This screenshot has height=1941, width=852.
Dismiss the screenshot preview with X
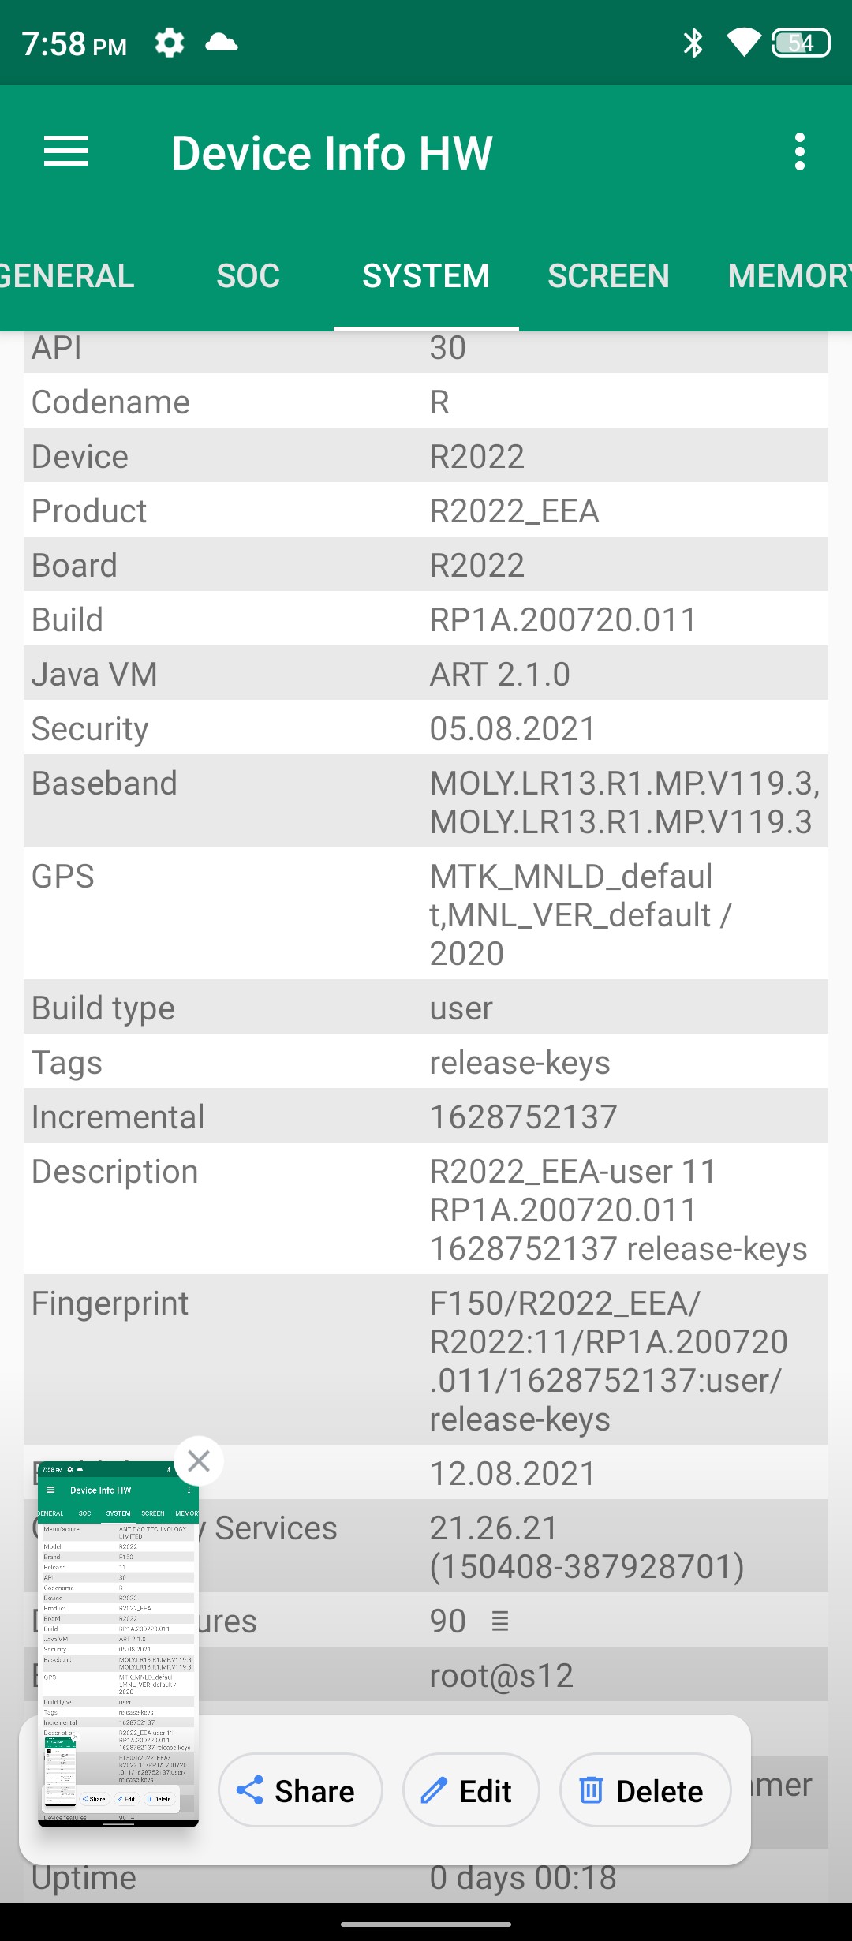tap(199, 1461)
